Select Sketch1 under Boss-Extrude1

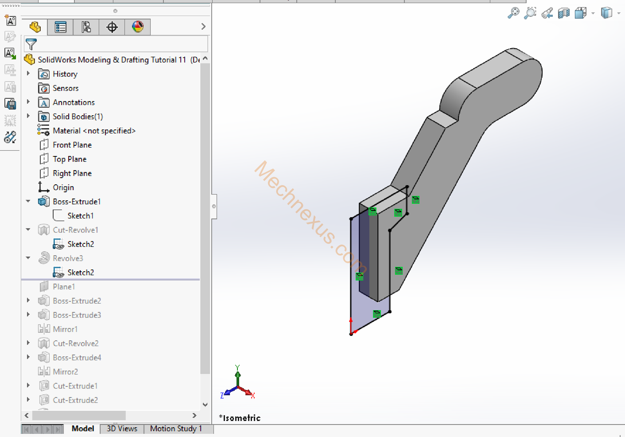click(x=81, y=216)
